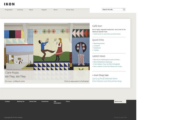Click the Latest news heading
This screenshot has width=183, height=120.
coord(99,56)
